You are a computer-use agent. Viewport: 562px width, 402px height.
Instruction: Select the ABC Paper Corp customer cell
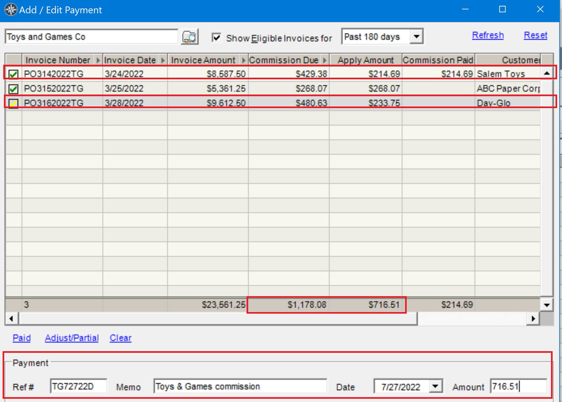[508, 88]
